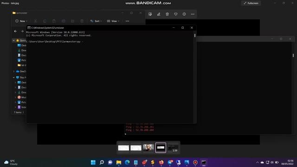Launch Microsoft Edge from the taskbar

coord(127,162)
